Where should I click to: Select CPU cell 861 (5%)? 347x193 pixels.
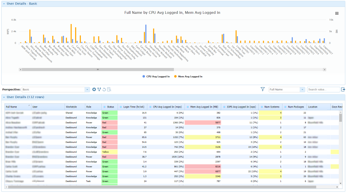point(166,167)
